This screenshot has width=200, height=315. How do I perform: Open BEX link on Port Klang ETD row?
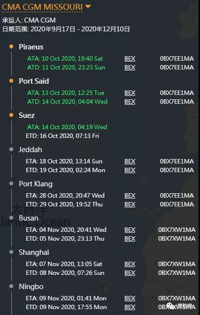click(x=130, y=204)
